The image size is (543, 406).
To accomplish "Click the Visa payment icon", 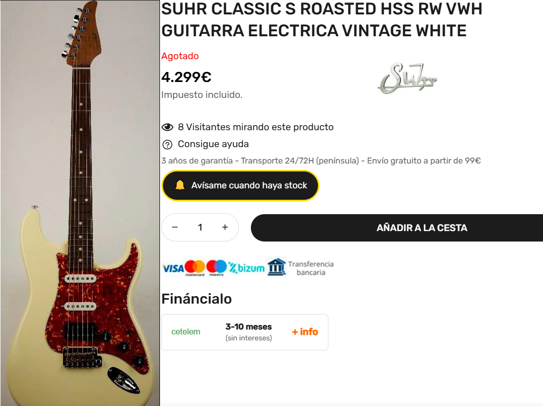I will [173, 268].
